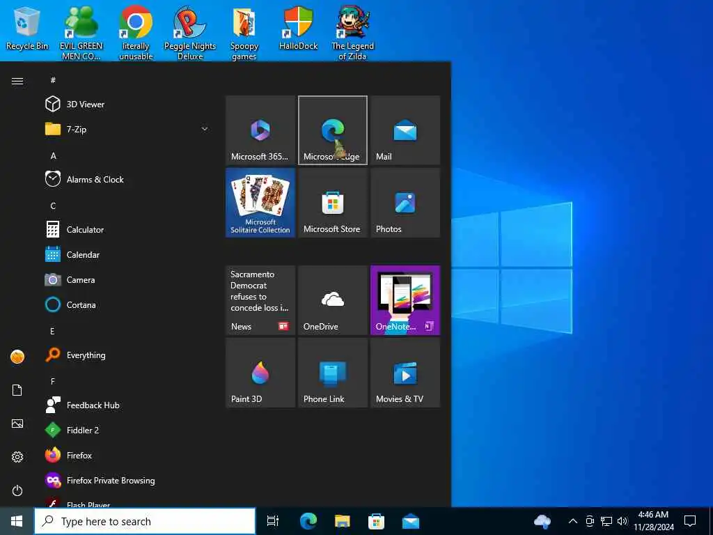Open Feedback Hub

127,405
